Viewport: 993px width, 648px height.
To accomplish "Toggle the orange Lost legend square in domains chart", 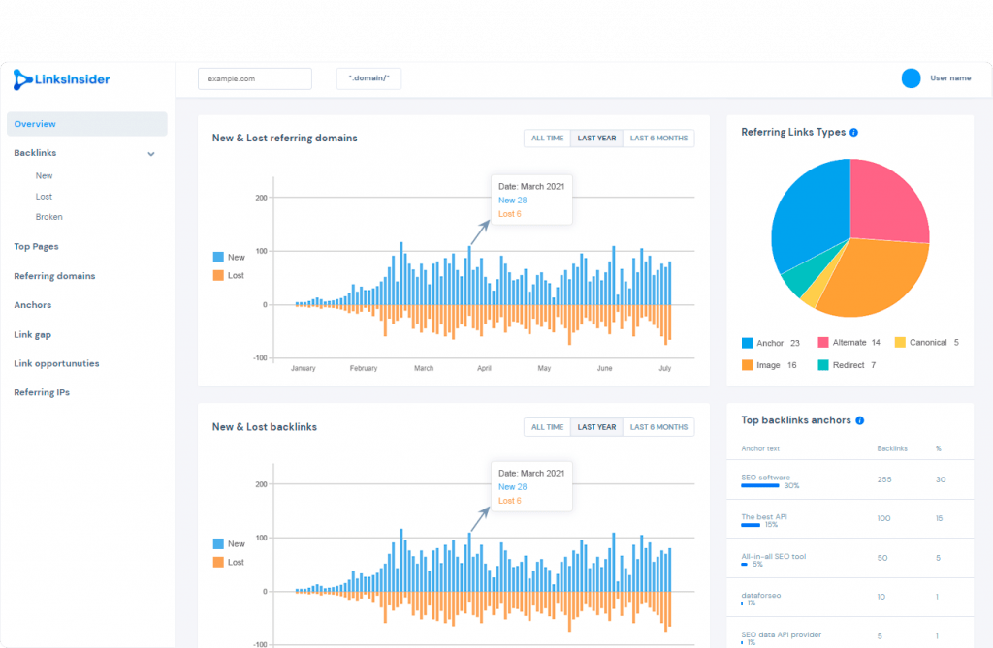I will (x=218, y=275).
